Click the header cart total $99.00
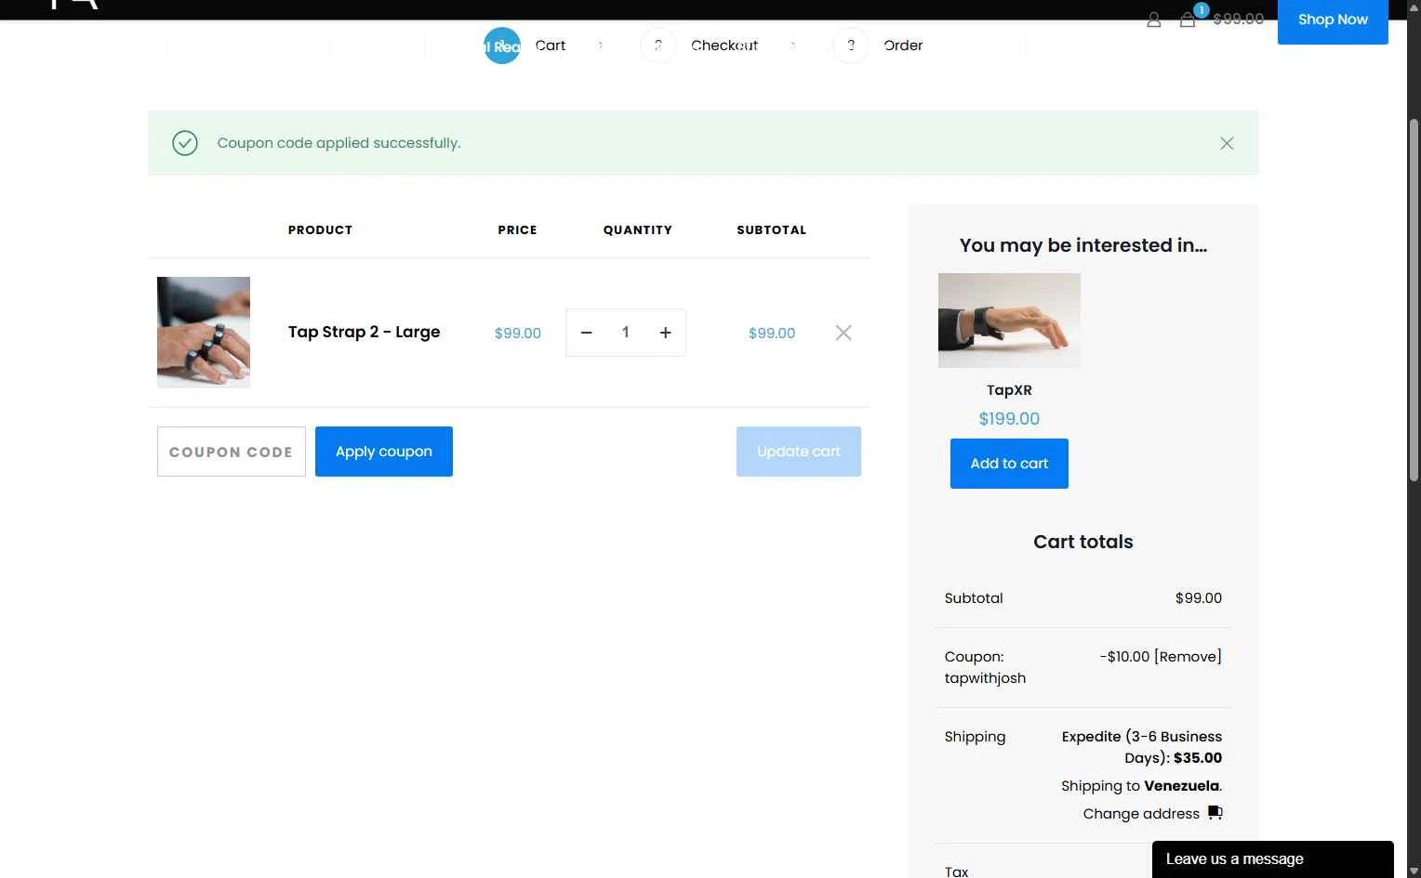This screenshot has height=878, width=1421. coord(1239,19)
